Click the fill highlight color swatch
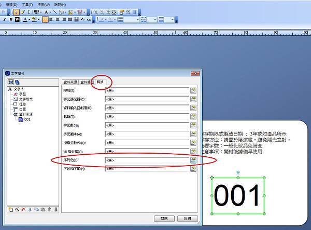Screen dimensions: 311x230 click(34, 19)
